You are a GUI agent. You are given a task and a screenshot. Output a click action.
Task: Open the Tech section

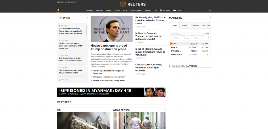click(125, 10)
